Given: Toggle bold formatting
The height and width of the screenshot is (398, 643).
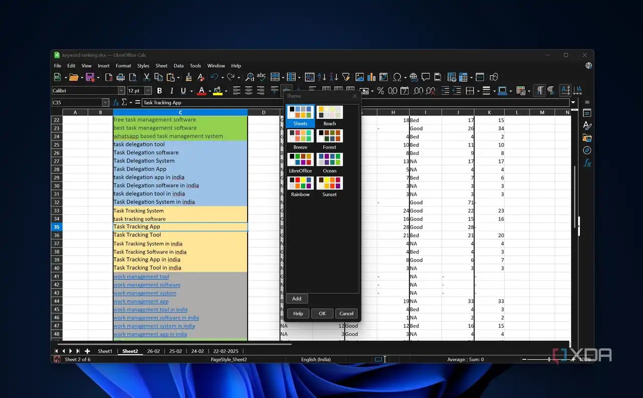Looking at the screenshot, I should pos(159,91).
